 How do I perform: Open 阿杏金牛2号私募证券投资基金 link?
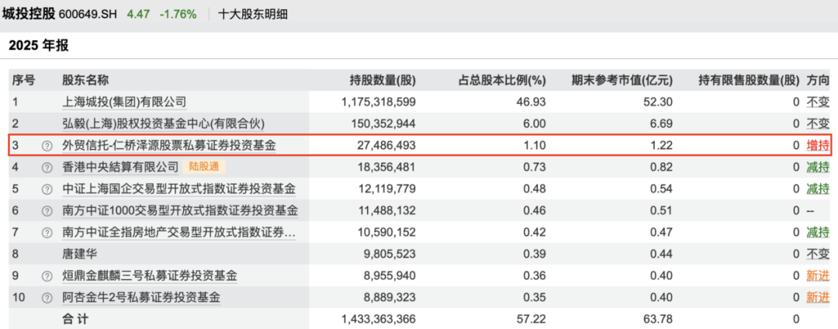[x=140, y=297]
